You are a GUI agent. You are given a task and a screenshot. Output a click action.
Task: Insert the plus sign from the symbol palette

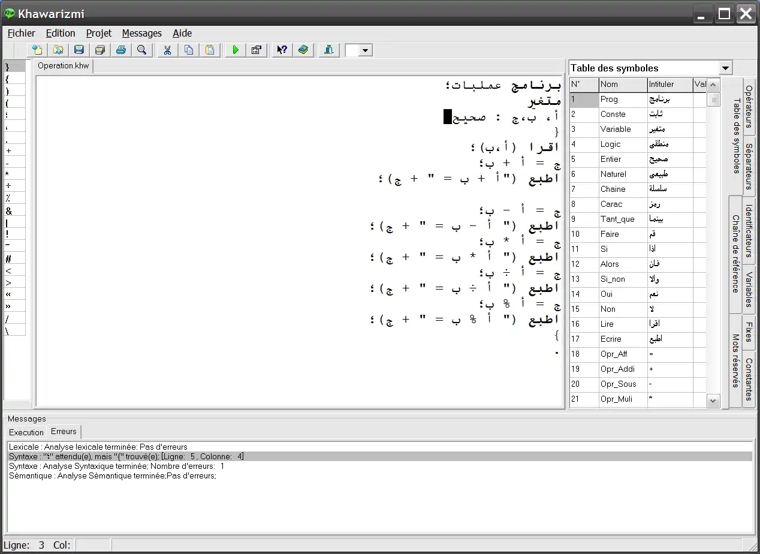click(x=14, y=150)
